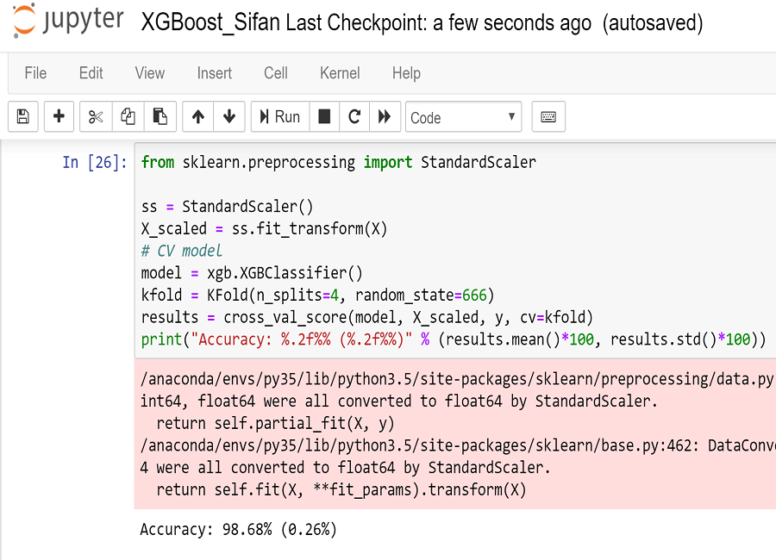This screenshot has height=560, width=776.
Task: Move selected cell down arrow
Action: 229,117
